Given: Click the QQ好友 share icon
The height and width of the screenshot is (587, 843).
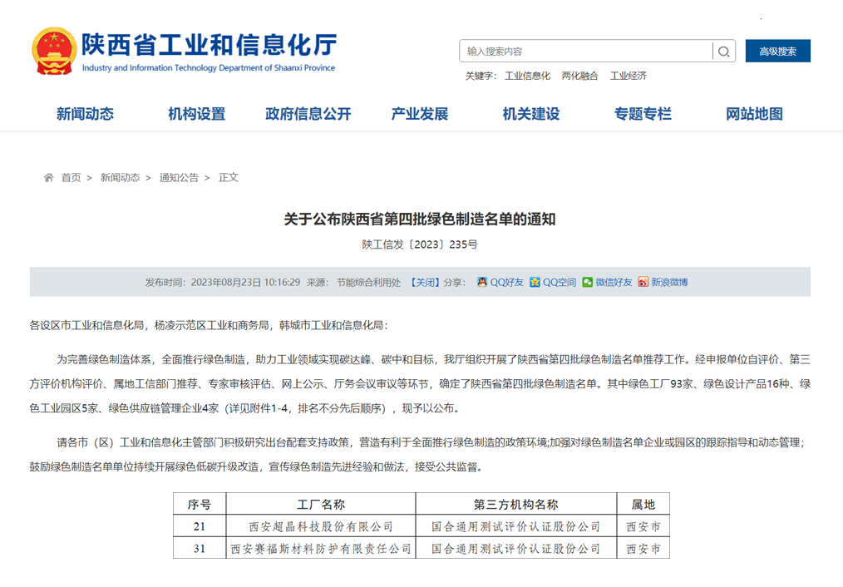Looking at the screenshot, I should pos(481,282).
